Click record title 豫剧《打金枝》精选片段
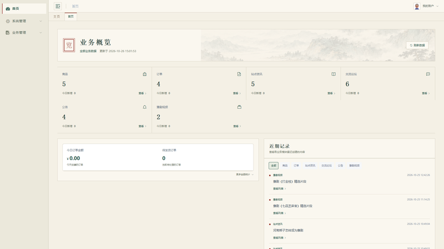The width and height of the screenshot is (444, 249). [x=290, y=182]
